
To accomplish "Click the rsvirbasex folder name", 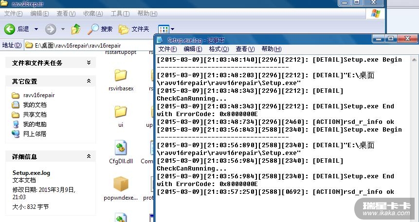I will (121, 88).
